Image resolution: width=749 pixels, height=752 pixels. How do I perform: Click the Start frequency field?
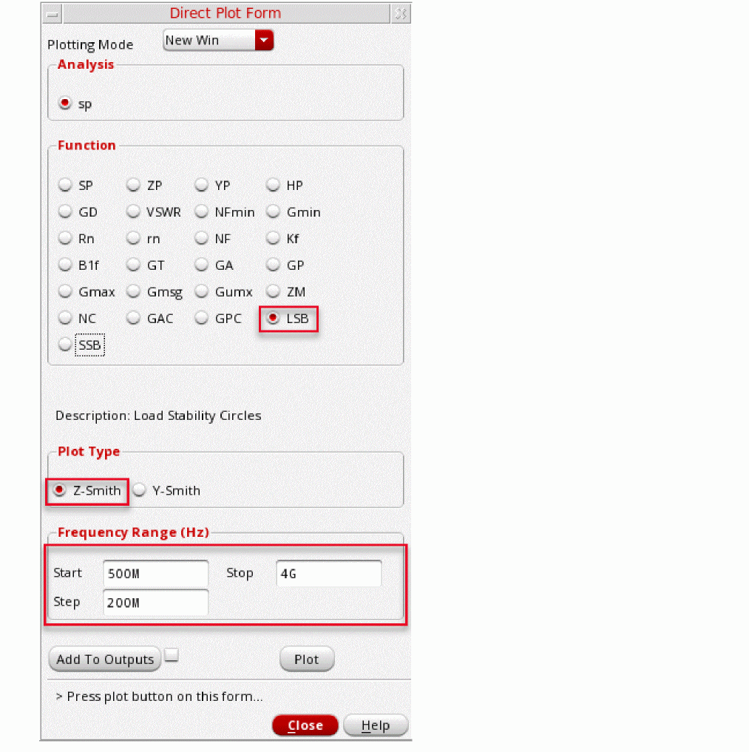point(155,574)
